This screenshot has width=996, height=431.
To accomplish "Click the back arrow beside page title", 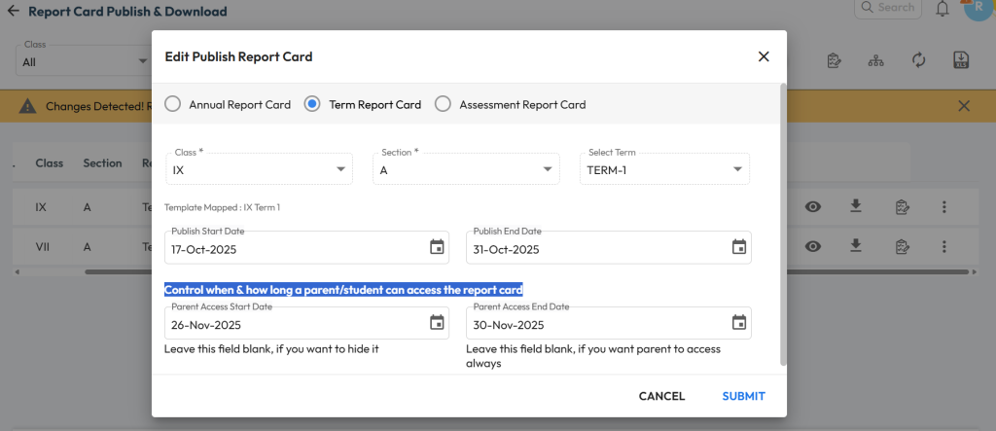I will (13, 12).
